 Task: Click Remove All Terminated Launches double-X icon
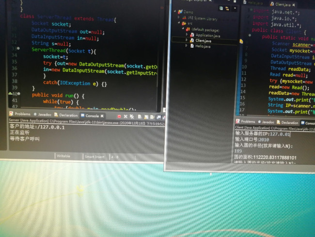coord(132,117)
